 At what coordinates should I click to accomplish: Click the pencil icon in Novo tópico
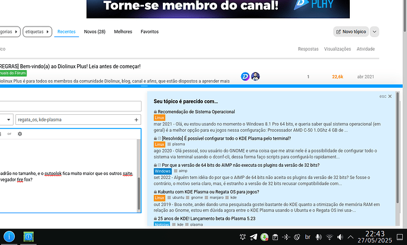339,32
